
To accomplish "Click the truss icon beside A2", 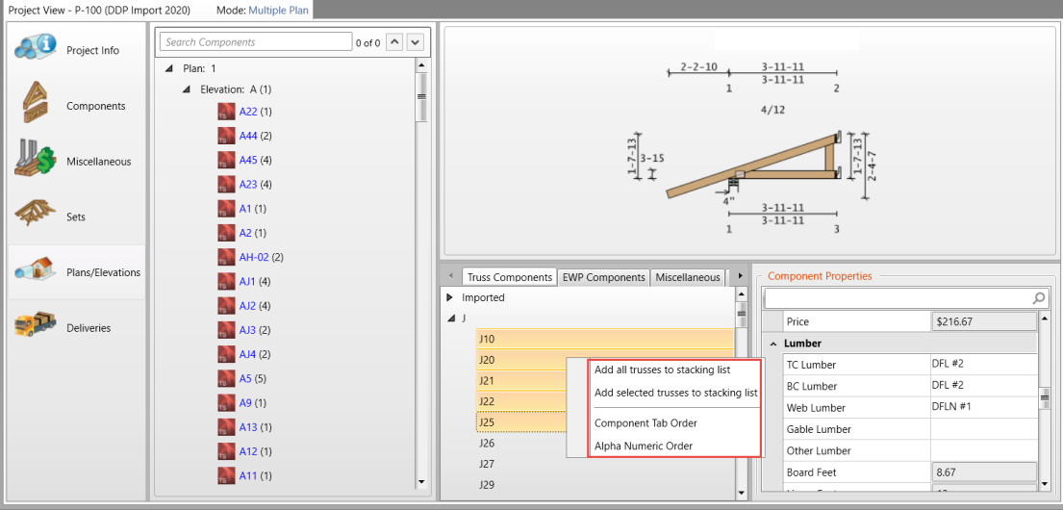I will [x=226, y=233].
